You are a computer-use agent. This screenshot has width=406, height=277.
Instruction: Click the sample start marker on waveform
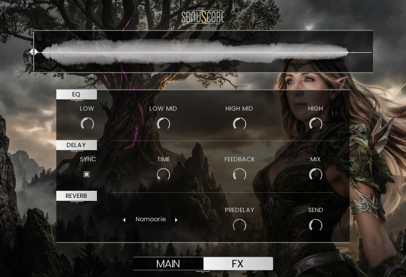click(33, 52)
